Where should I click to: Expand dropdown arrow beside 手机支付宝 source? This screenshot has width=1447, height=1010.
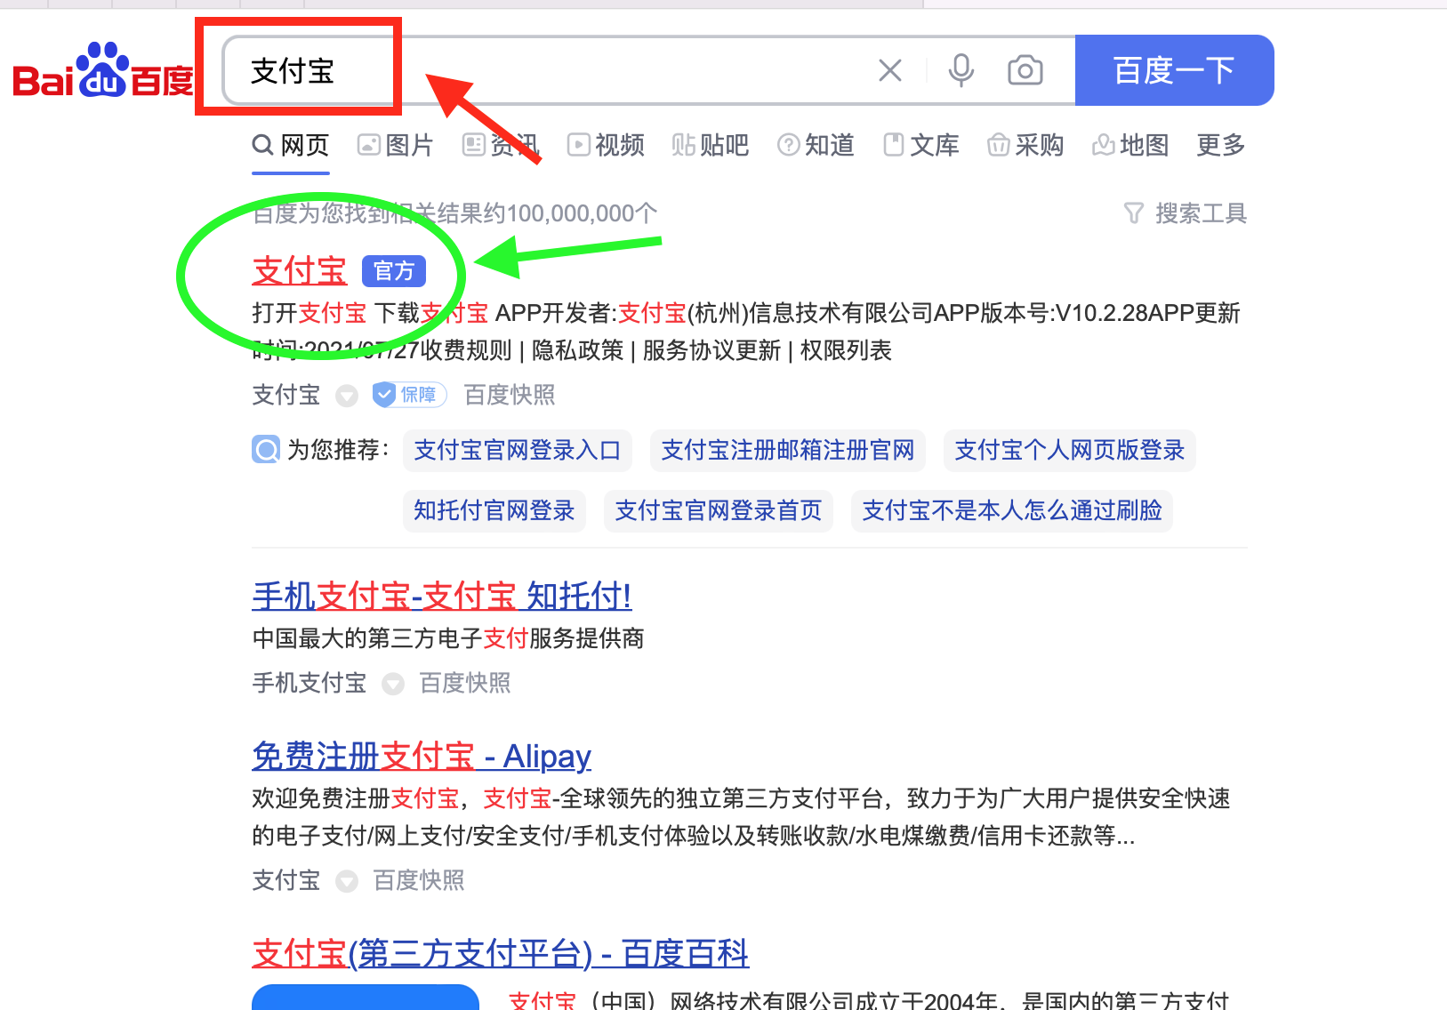coord(393,684)
